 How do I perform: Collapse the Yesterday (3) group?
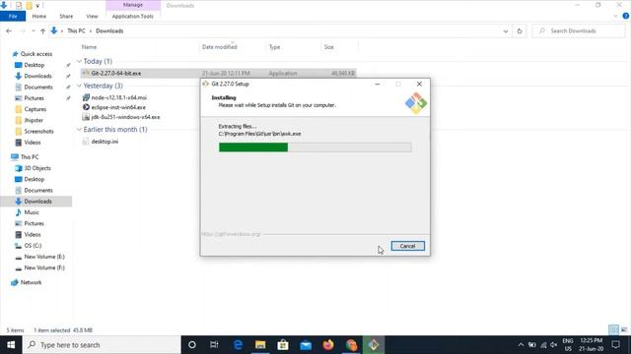[x=79, y=86]
